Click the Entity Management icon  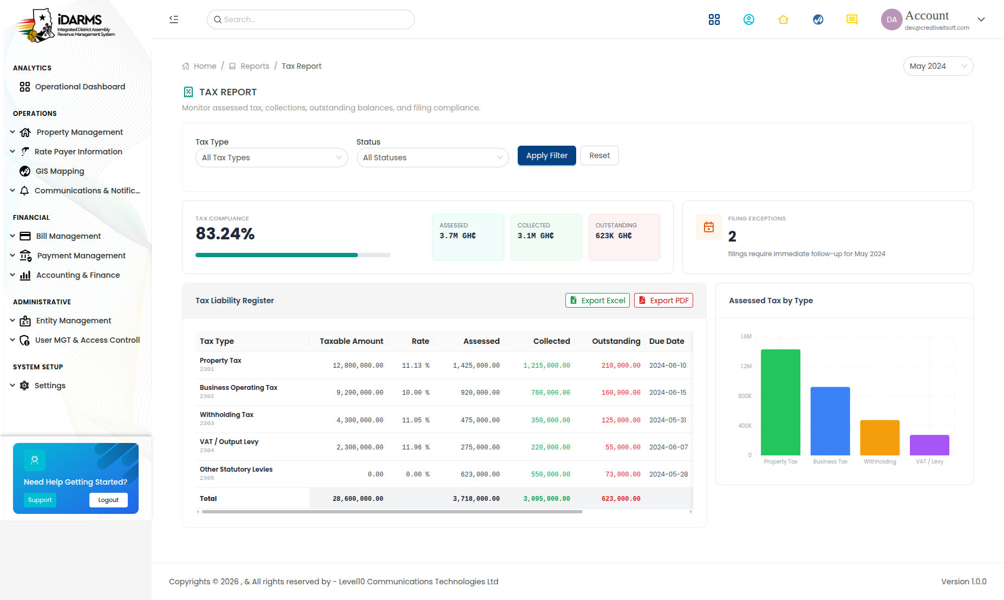[25, 321]
